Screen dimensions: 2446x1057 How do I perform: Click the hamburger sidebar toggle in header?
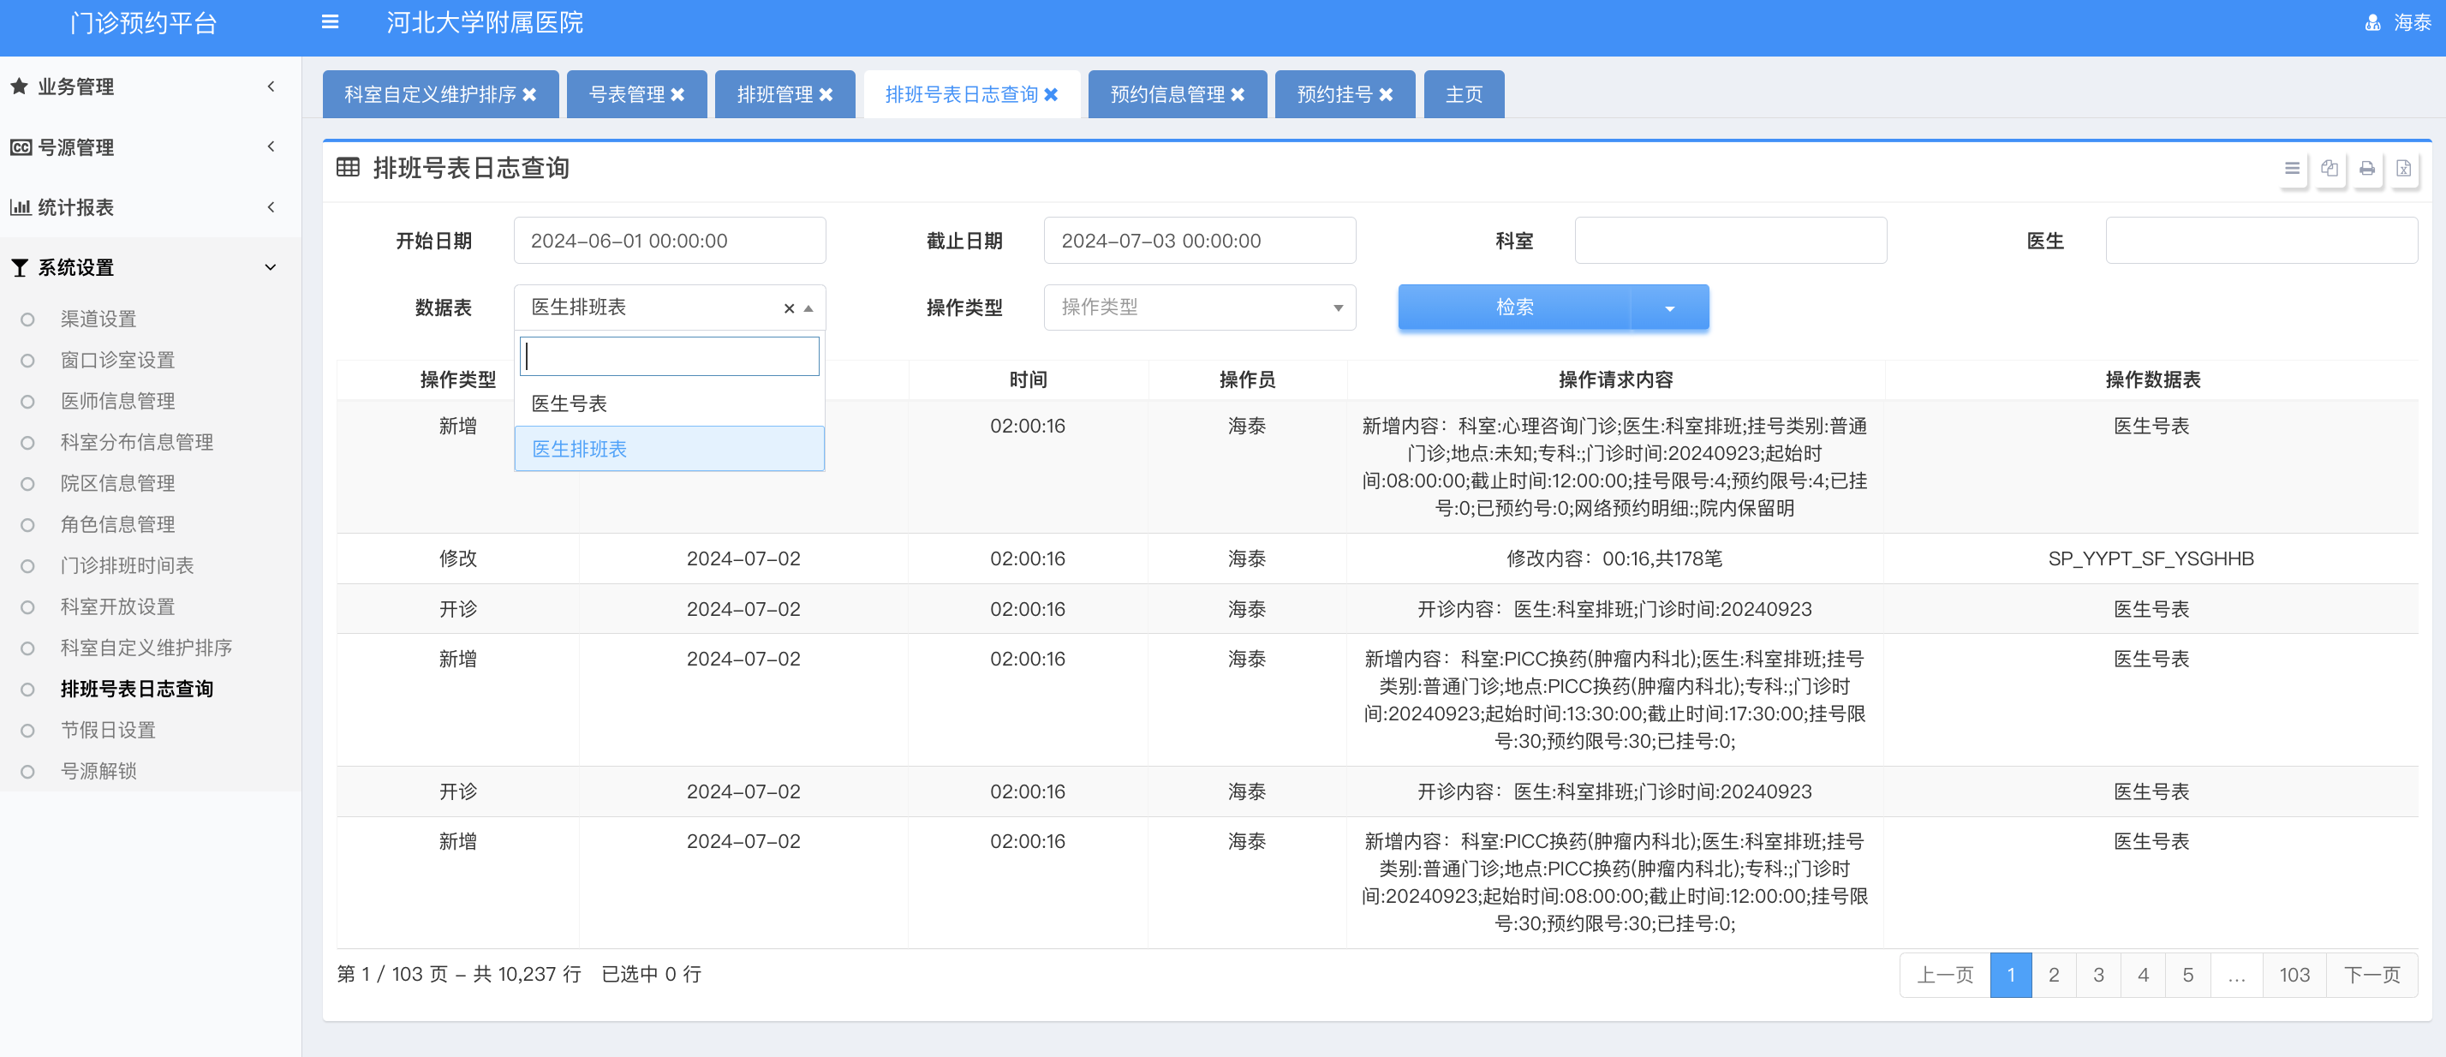coord(330,22)
